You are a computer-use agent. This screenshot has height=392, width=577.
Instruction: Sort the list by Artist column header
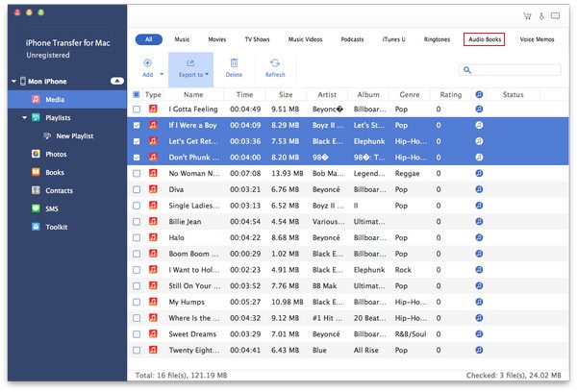click(327, 95)
